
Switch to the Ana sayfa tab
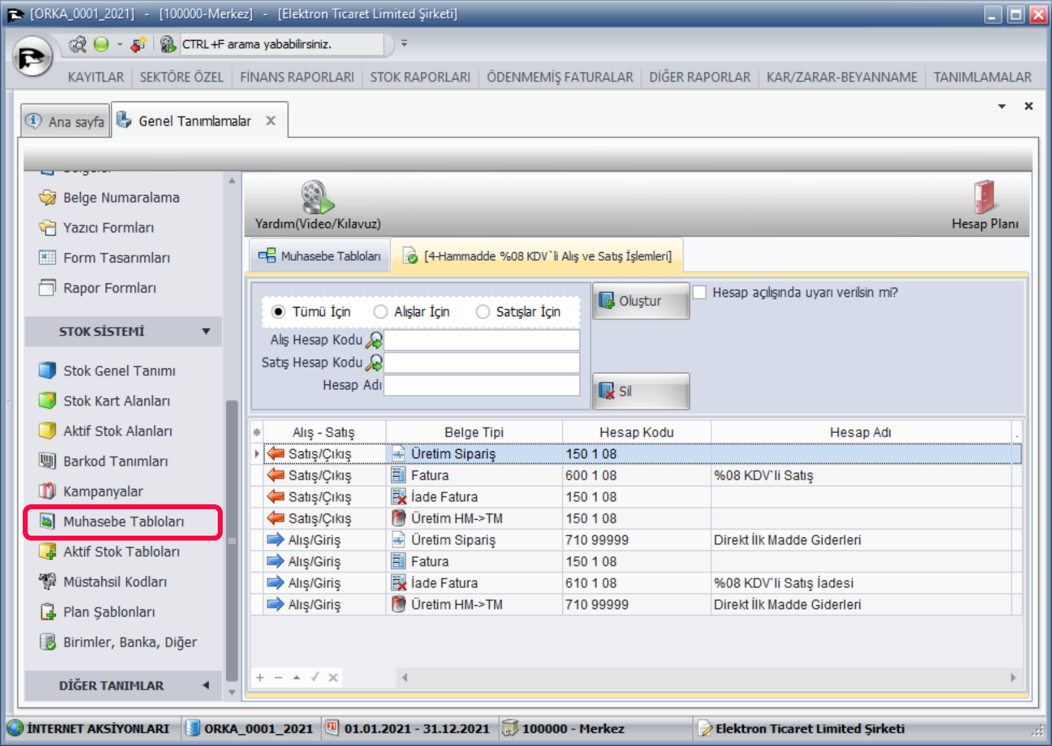coord(66,121)
